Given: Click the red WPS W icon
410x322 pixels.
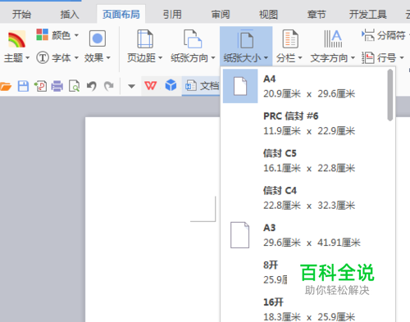Looking at the screenshot, I should (x=151, y=86).
